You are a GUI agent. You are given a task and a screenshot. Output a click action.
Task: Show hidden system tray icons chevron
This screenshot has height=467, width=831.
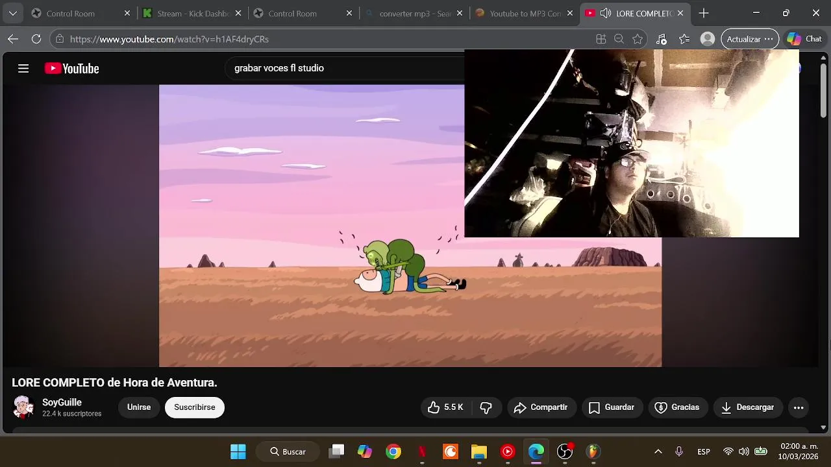click(x=658, y=451)
